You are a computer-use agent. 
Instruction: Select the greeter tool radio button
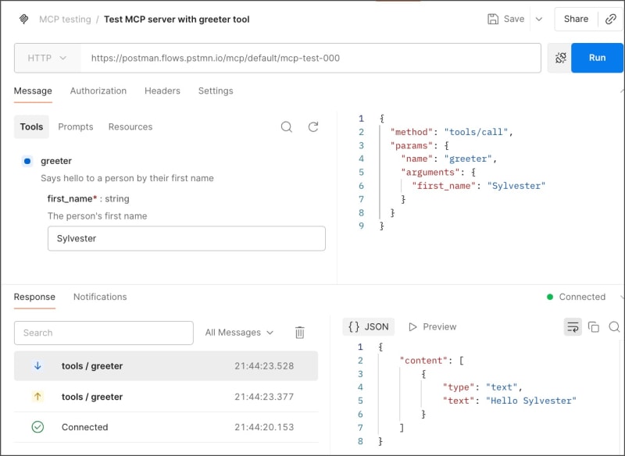coord(27,161)
